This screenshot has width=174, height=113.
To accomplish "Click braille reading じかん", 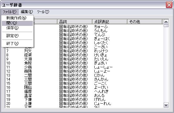I will tap(99, 75).
